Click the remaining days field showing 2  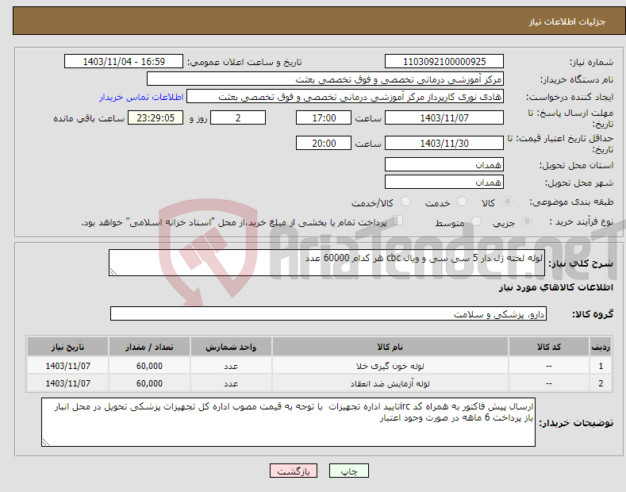(x=238, y=117)
